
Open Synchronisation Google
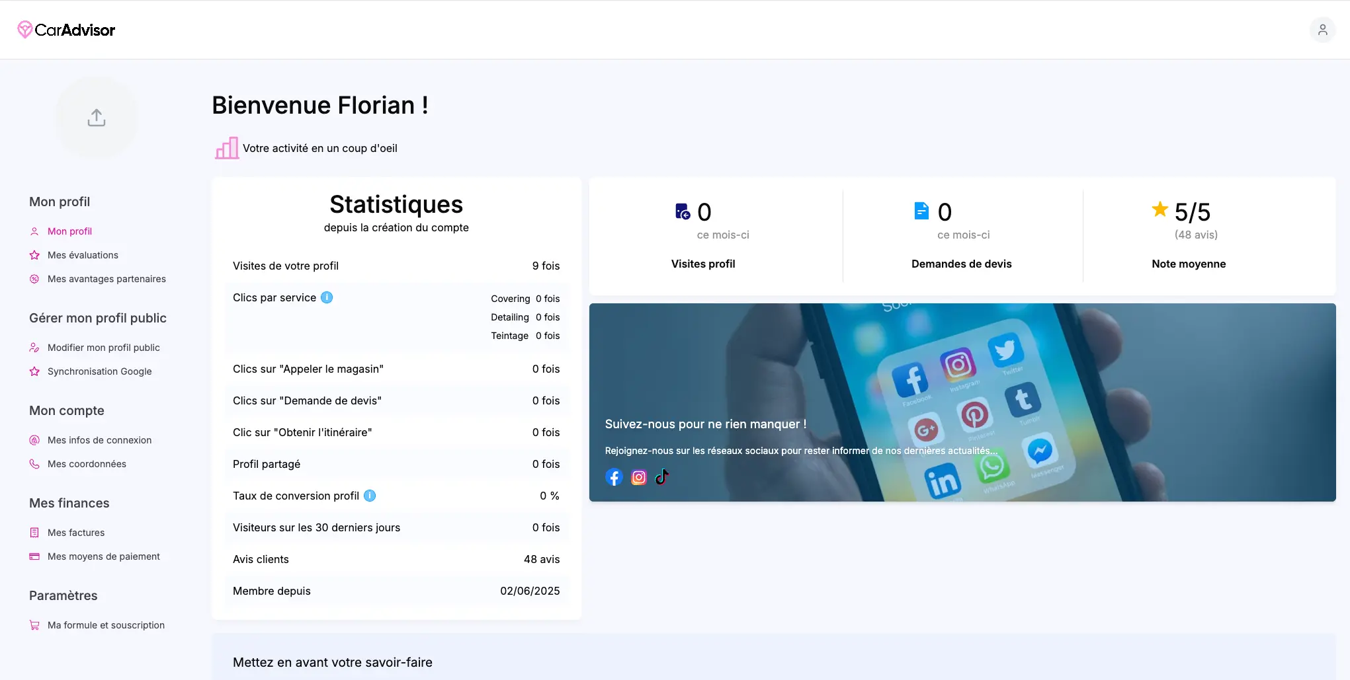point(99,371)
